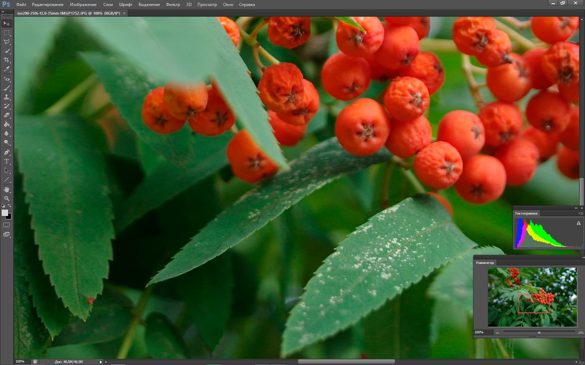This screenshot has width=585, height=365.
Task: Open the Просмотр menu
Action: click(207, 5)
